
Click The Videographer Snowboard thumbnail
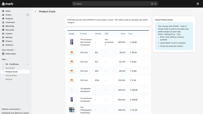72,110
